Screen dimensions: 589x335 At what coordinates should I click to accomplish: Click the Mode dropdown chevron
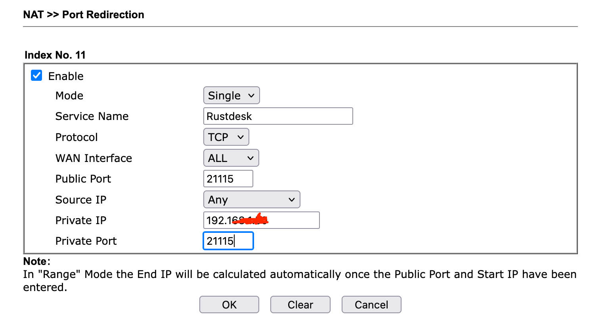(x=251, y=95)
